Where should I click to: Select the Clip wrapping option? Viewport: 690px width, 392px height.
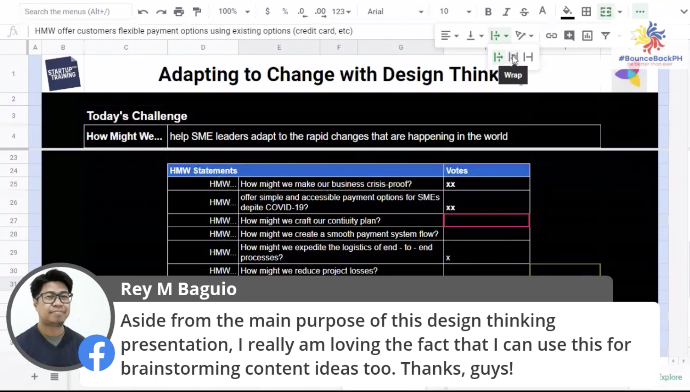(528, 57)
